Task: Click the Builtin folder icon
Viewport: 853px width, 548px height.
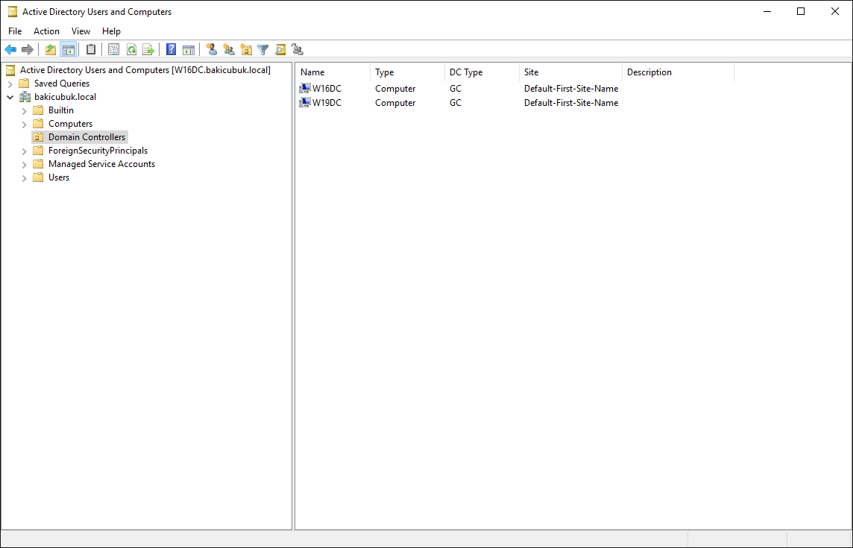Action: (x=38, y=110)
